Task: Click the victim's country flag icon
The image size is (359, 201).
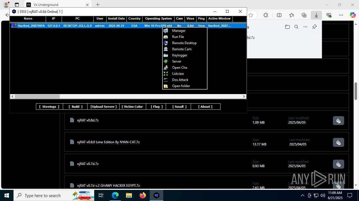Action: tap(14, 26)
